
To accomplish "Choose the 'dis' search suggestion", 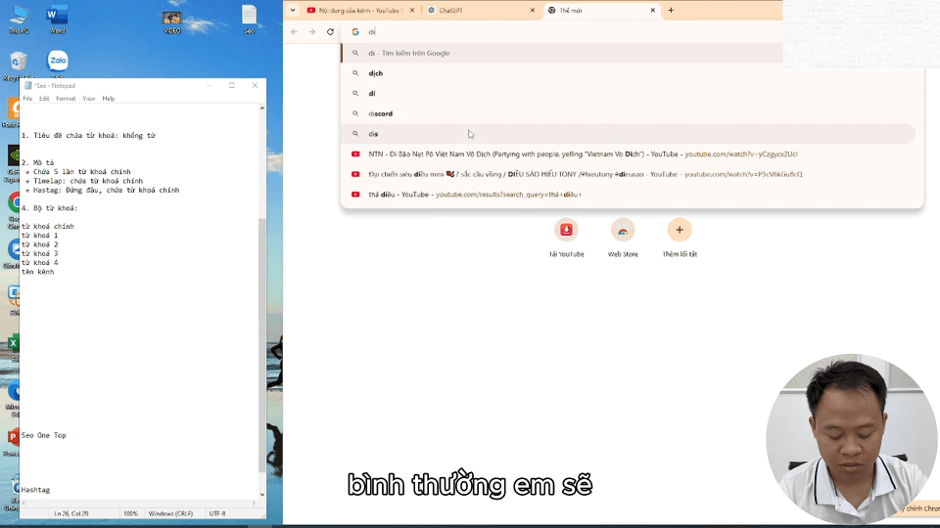I will point(628,134).
